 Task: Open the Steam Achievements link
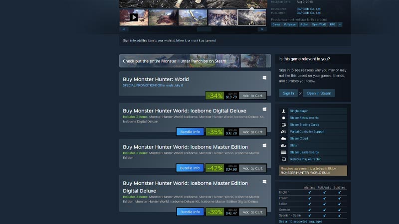point(304,118)
